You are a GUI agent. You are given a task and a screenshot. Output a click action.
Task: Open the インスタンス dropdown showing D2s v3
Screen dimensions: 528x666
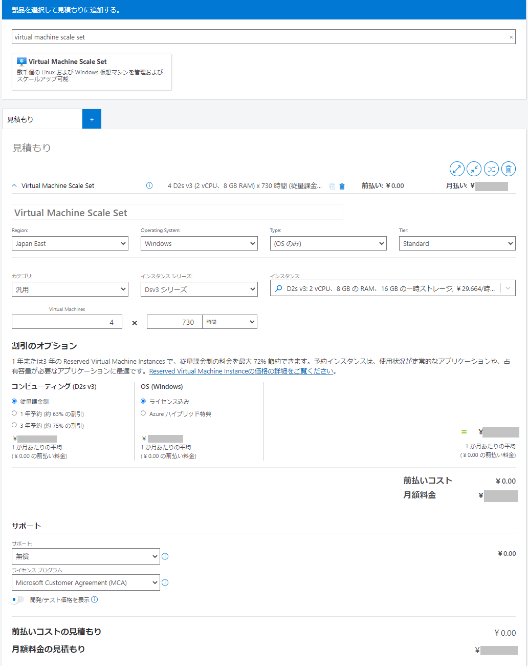click(x=393, y=288)
